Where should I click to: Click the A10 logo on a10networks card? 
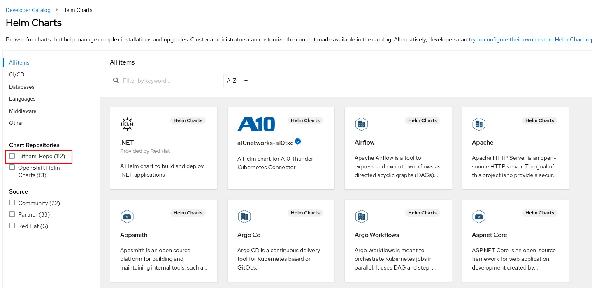256,124
